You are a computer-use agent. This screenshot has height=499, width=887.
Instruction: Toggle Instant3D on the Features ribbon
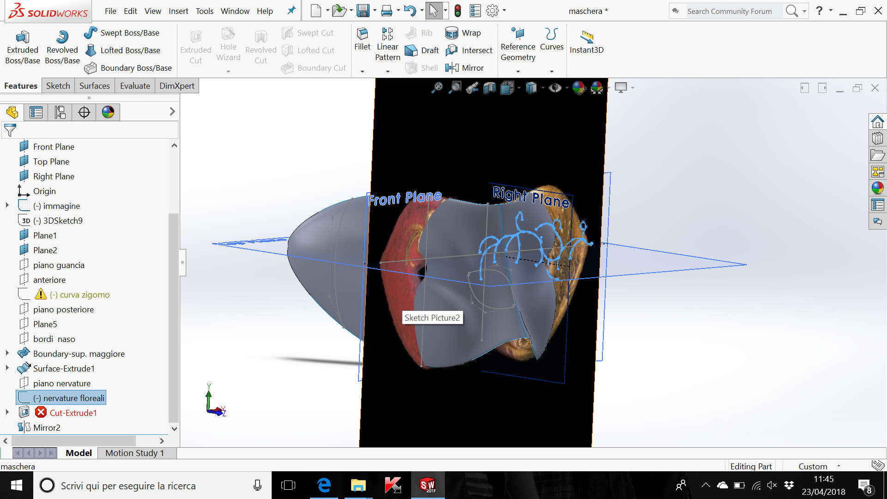coord(586,44)
